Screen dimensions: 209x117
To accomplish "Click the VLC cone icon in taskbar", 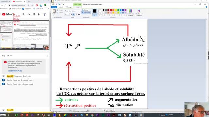I will [x=60, y=115].
